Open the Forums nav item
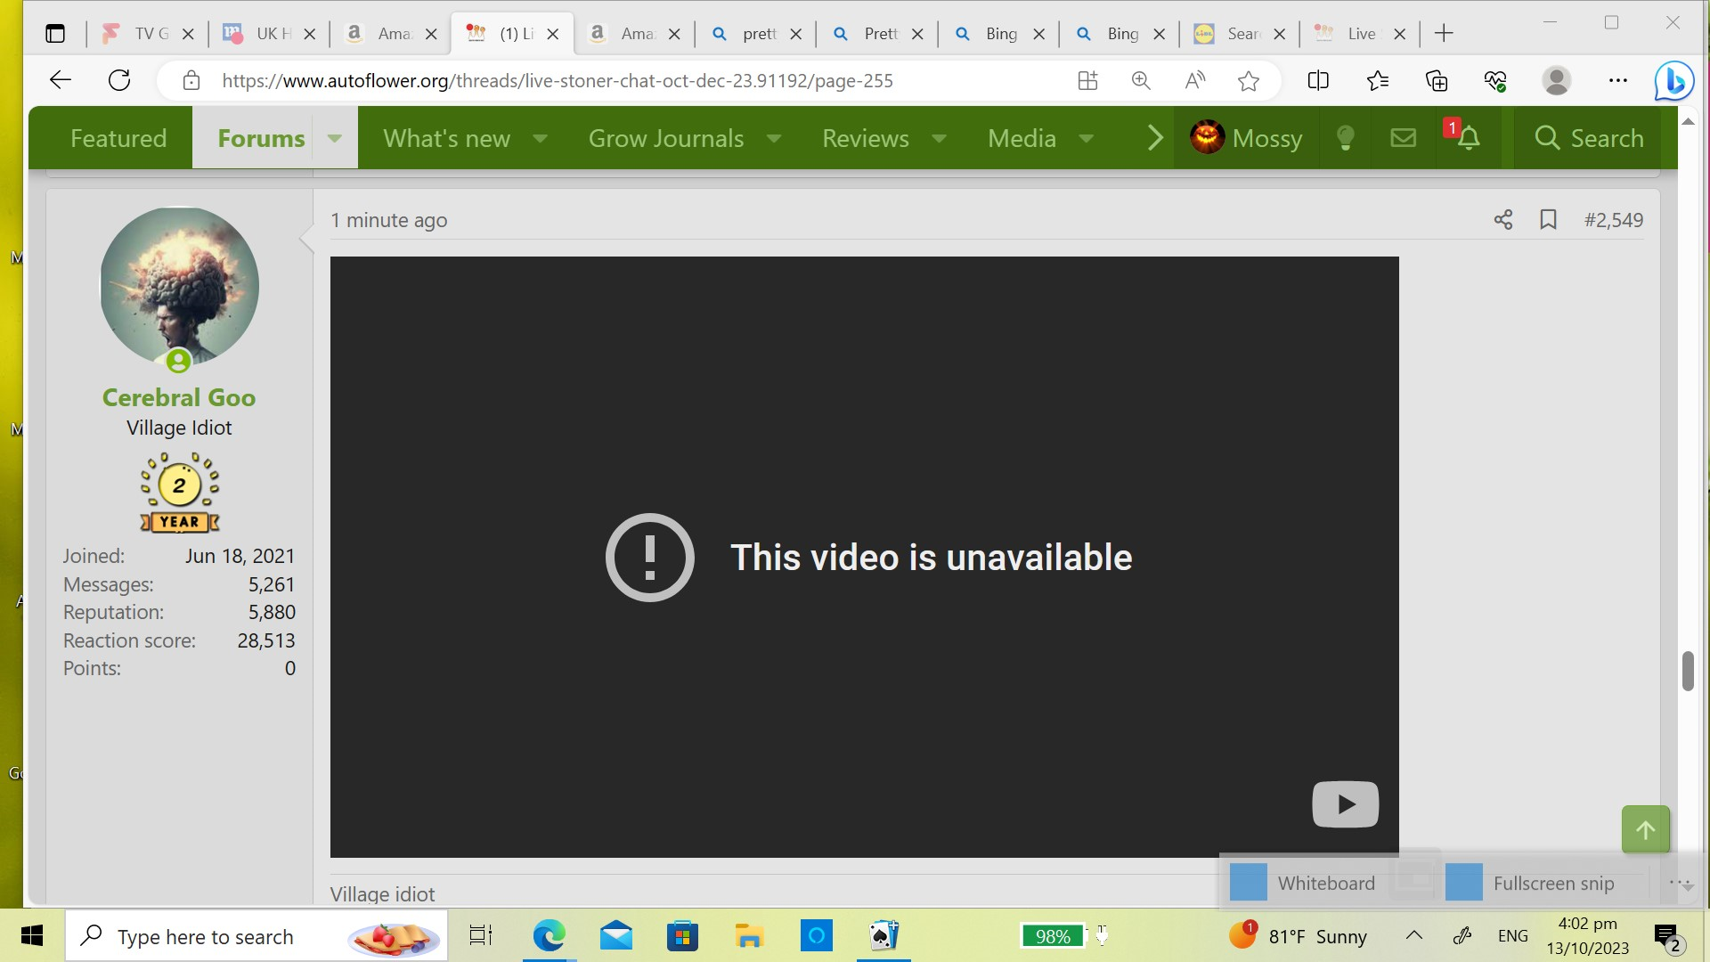Viewport: 1710px width, 962px height. [x=261, y=138]
